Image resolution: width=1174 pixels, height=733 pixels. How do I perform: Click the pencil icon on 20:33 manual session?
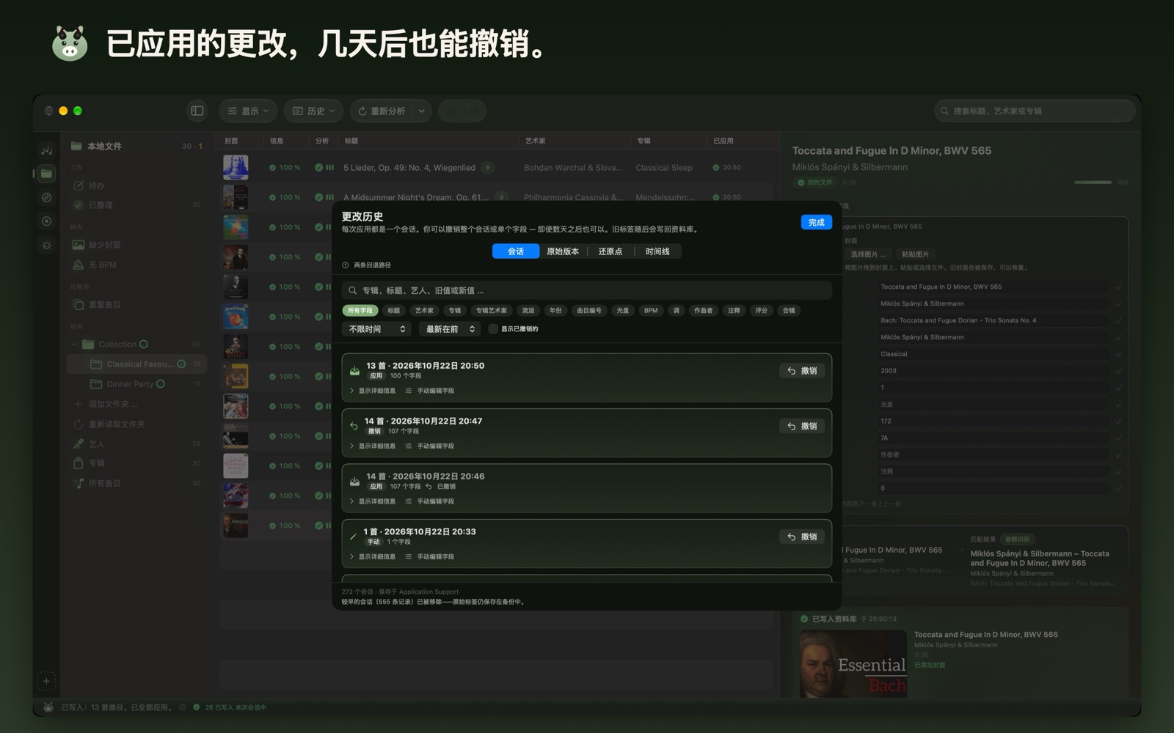click(353, 537)
